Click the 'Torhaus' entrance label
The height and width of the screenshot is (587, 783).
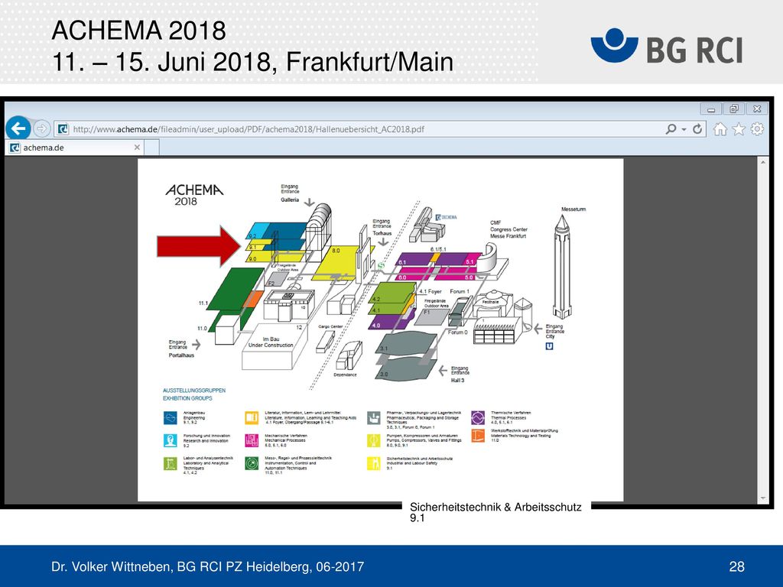[382, 233]
